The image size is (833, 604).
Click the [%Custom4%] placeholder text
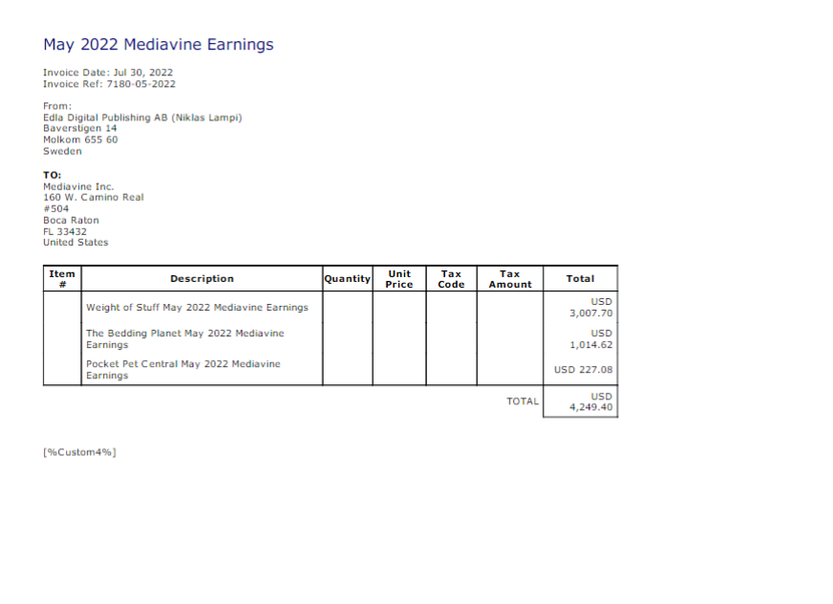[x=79, y=452]
